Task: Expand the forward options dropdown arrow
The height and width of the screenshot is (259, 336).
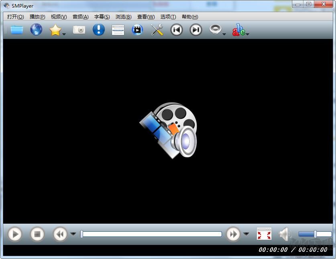Action: tap(246, 234)
